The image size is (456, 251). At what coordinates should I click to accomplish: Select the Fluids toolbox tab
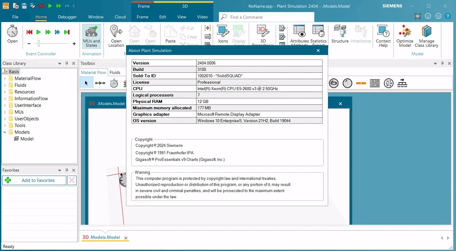click(115, 72)
